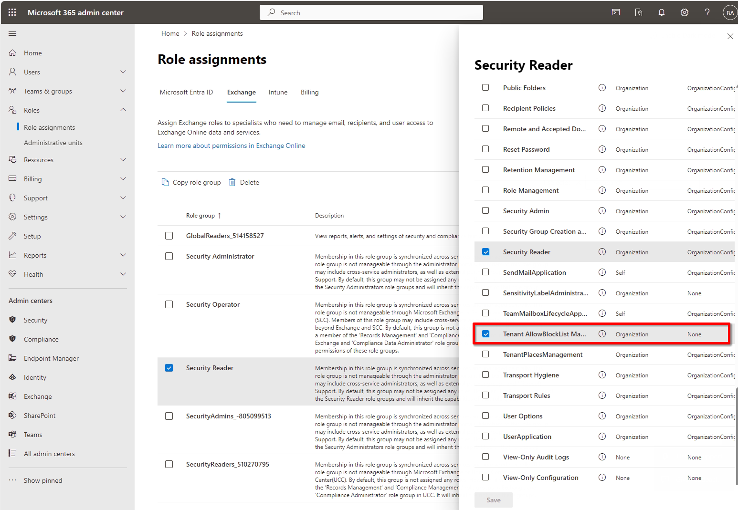The width and height of the screenshot is (738, 510).
Task: Select the Security Operator role group checkbox
Action: click(x=169, y=304)
